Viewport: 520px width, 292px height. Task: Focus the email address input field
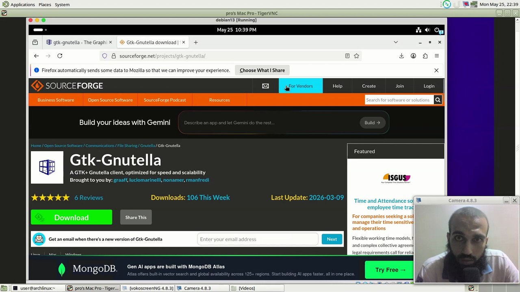pyautogui.click(x=258, y=239)
